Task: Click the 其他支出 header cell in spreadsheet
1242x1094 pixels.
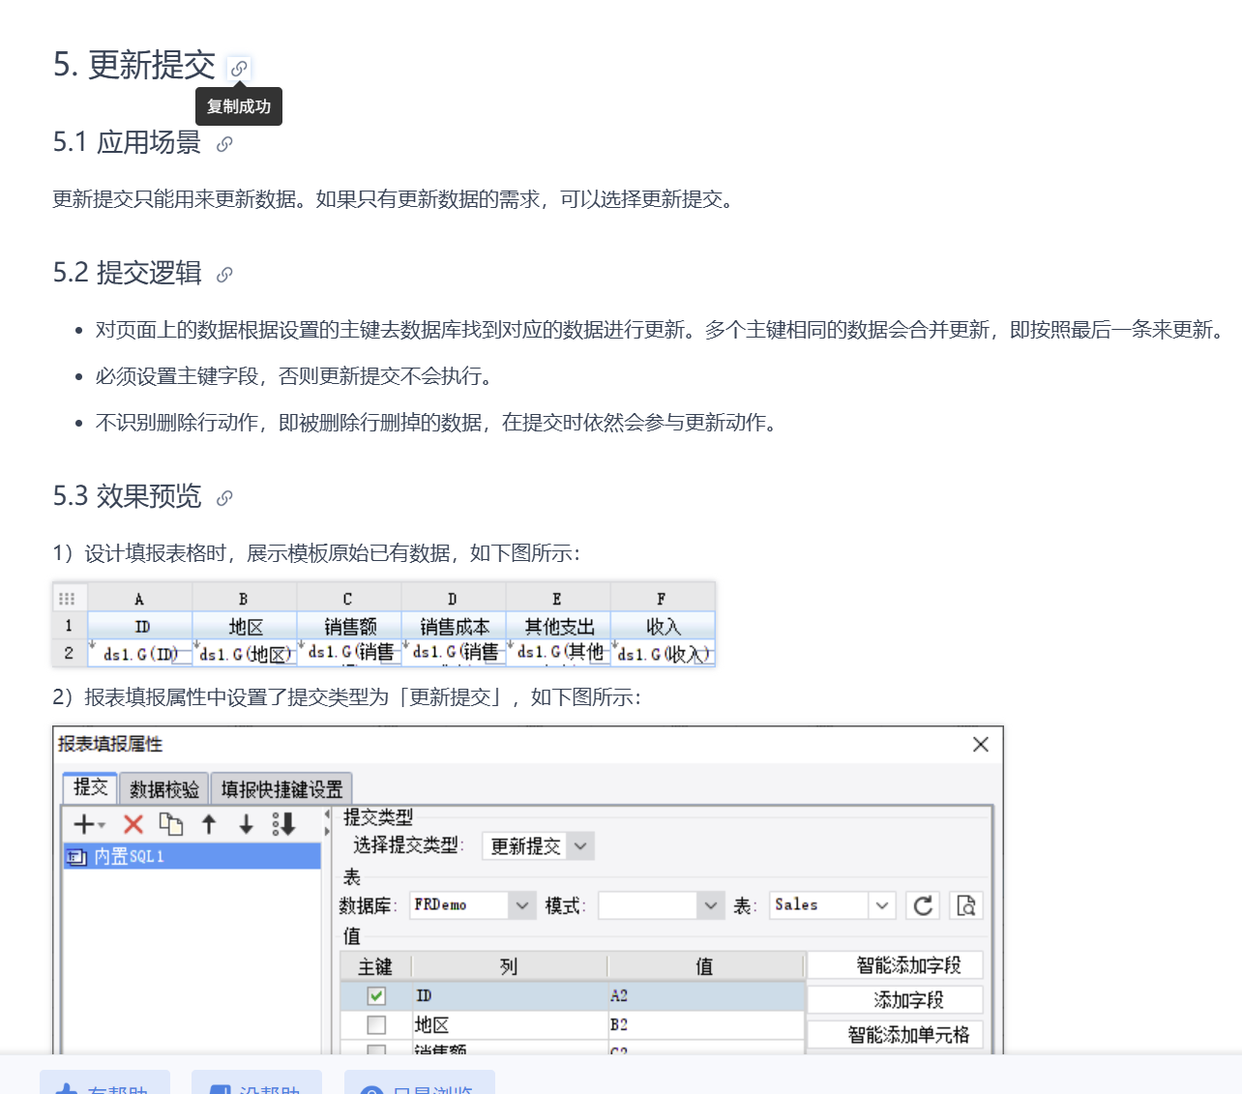Action: pos(558,626)
